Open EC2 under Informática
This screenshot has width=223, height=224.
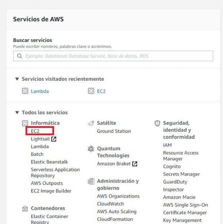(x=35, y=131)
